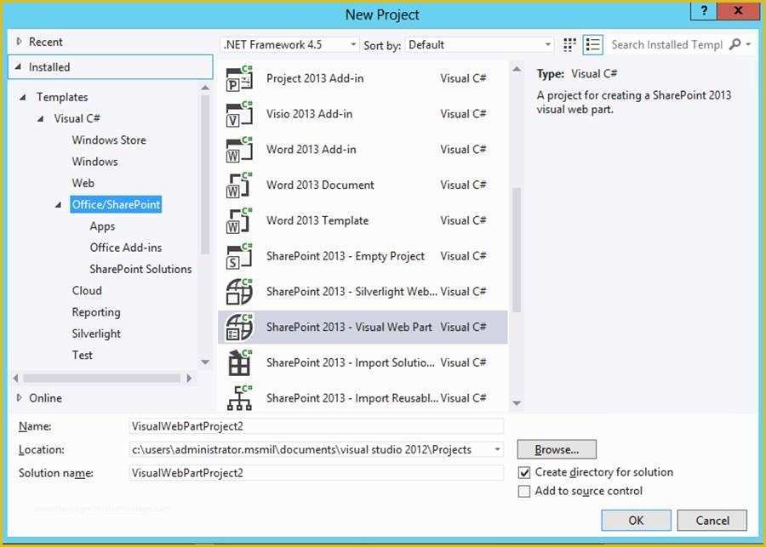Click the tree horizontal scroll right arrow
Image resolution: width=766 pixels, height=547 pixels.
pos(189,379)
